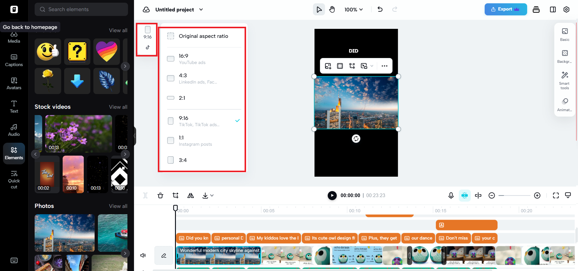Open the Media panel in the sidebar

coord(14,38)
